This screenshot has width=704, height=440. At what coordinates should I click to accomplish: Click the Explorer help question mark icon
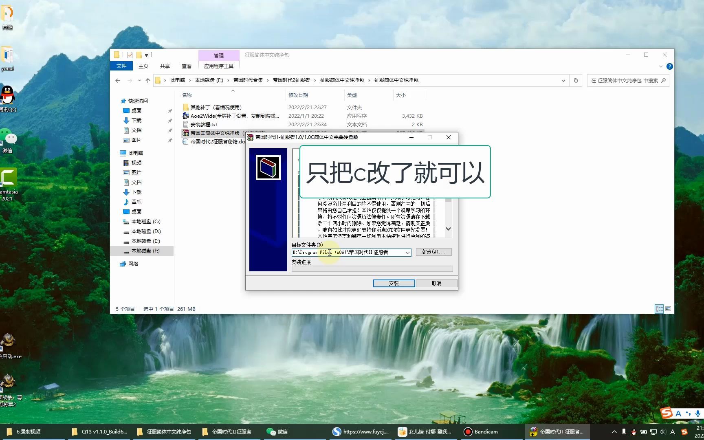[669, 66]
